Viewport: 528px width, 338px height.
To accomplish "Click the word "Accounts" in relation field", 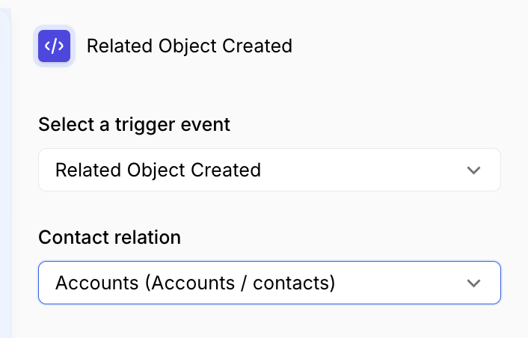I will click(x=96, y=283).
